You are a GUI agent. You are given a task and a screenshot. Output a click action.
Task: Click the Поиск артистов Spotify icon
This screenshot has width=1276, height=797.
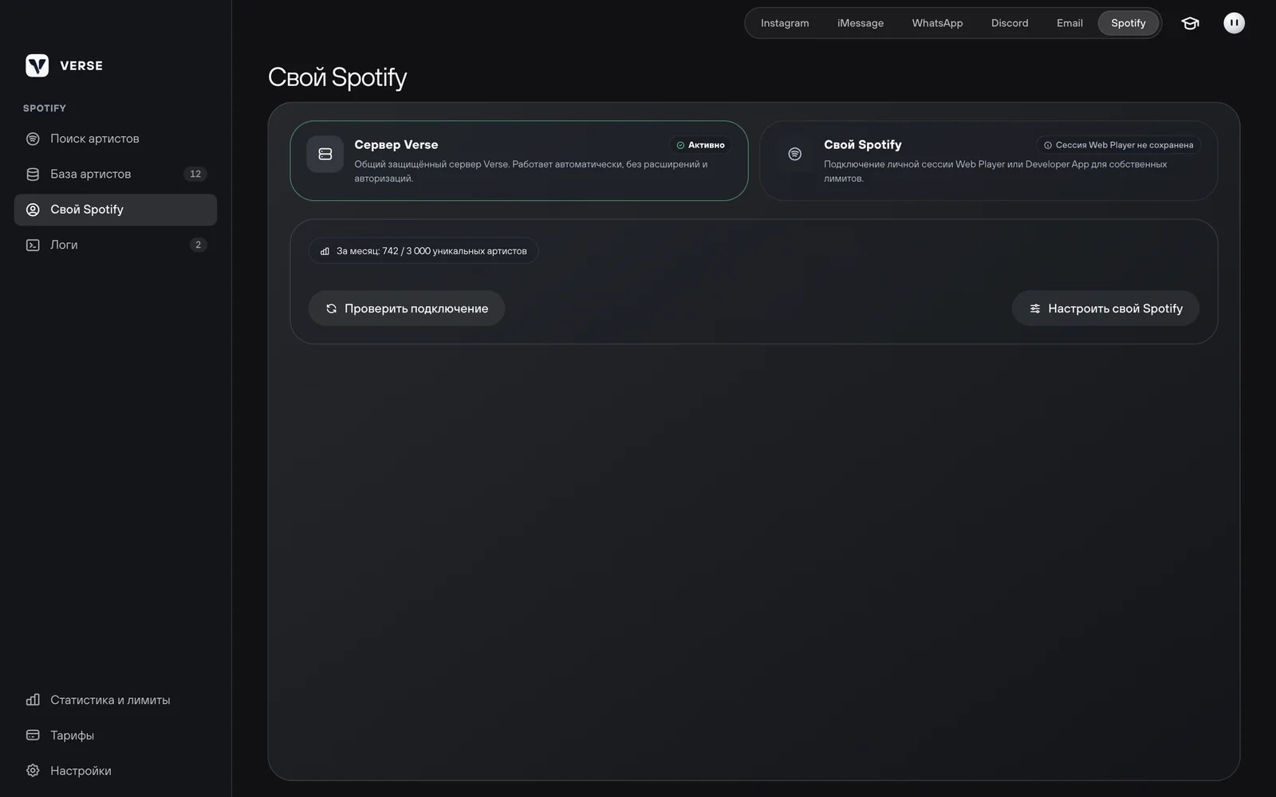33,139
